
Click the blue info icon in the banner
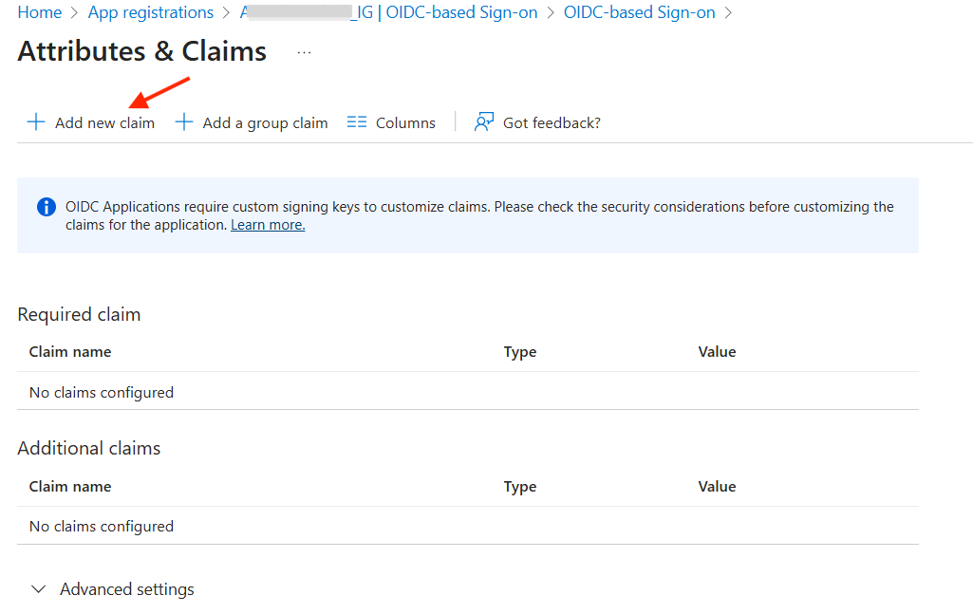[46, 207]
